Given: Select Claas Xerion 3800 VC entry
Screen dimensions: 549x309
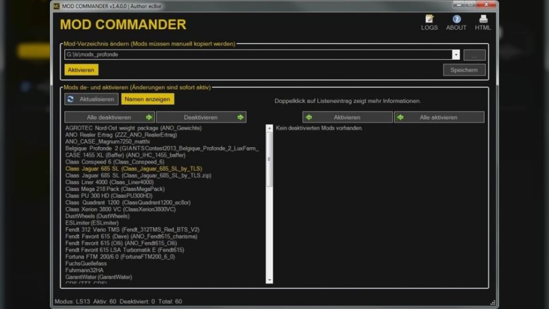Looking at the screenshot, I should tap(121, 209).
